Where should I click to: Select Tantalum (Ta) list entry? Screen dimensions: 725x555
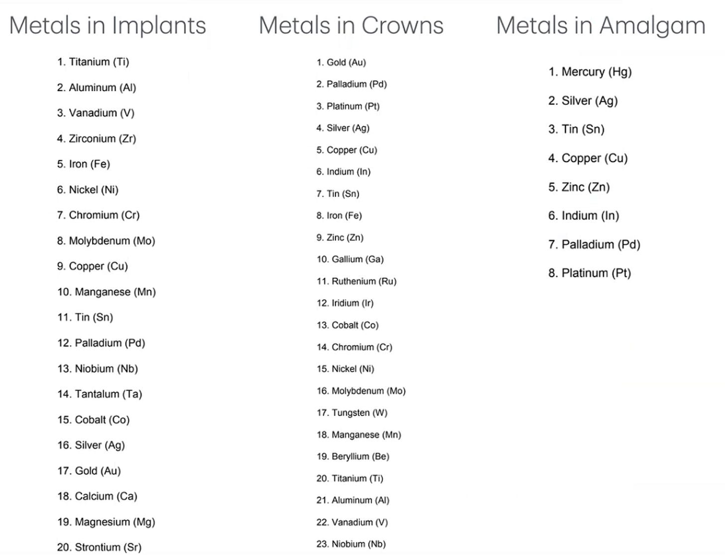(100, 394)
